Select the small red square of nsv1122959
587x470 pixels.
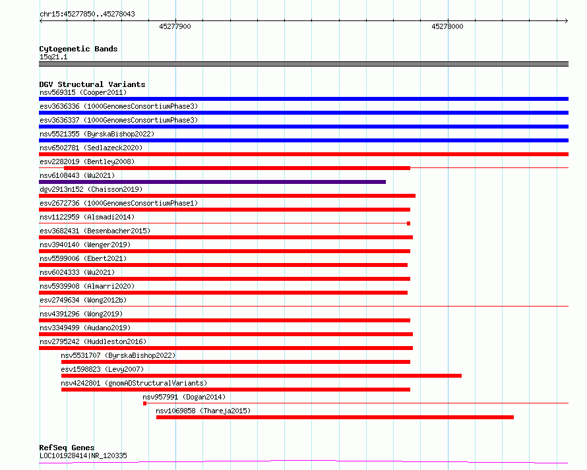tap(408, 223)
